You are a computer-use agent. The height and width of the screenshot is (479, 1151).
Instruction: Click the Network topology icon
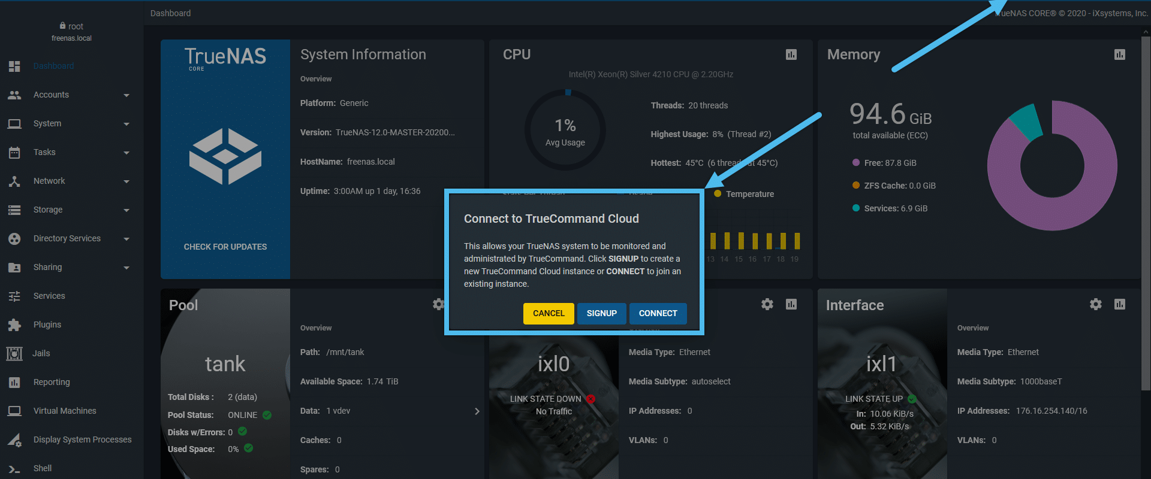14,181
